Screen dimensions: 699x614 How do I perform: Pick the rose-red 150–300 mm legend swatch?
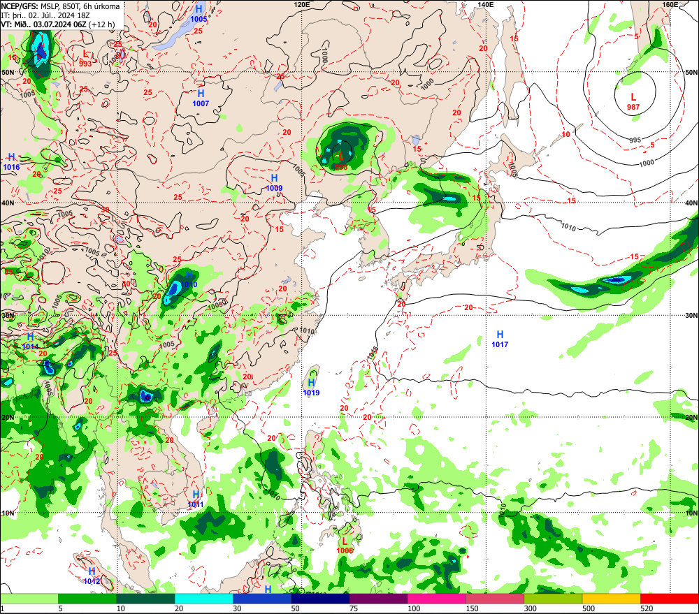[495, 599]
